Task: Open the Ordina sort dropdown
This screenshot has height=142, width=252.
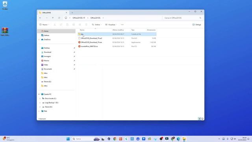Action: click(x=97, y=24)
